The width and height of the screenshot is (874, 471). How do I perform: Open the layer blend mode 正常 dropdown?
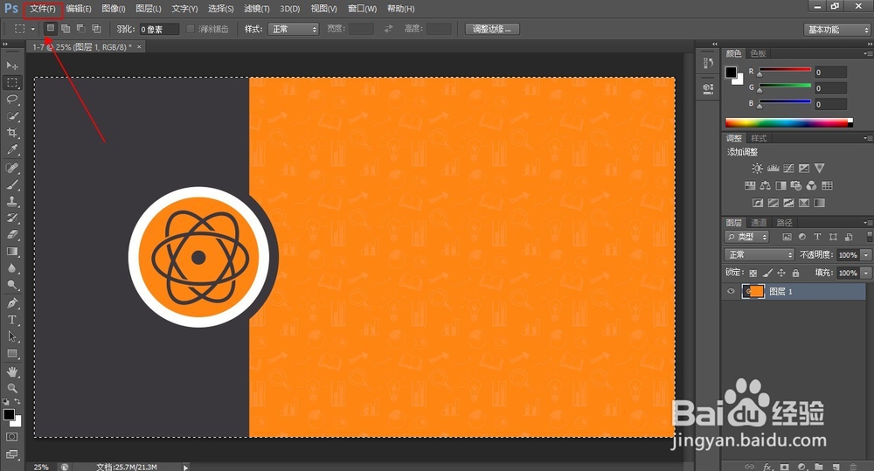click(x=760, y=255)
